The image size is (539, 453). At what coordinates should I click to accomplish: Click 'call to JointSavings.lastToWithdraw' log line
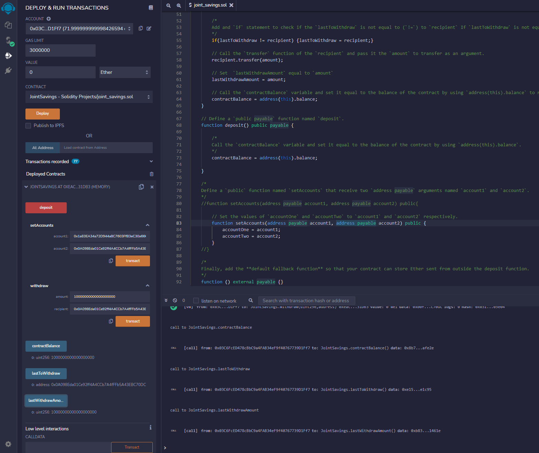point(210,369)
